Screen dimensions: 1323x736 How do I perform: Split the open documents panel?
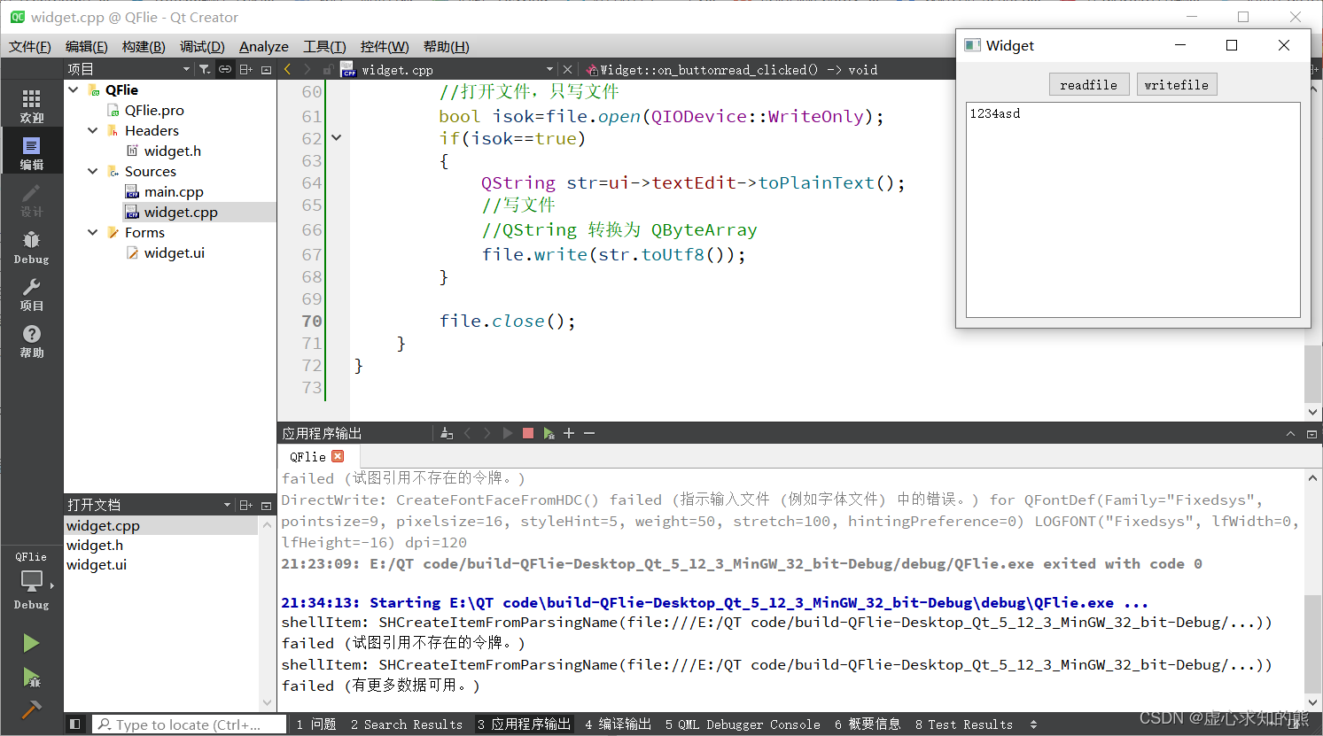coord(246,505)
